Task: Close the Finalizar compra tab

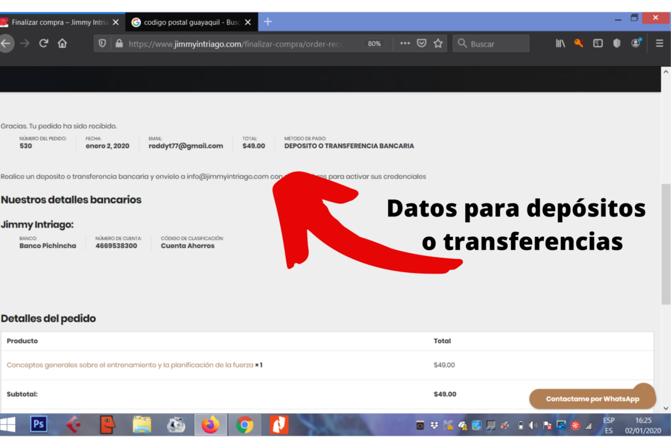Action: click(116, 22)
